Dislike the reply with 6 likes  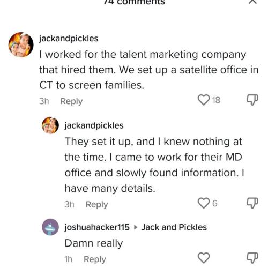pyautogui.click(x=252, y=203)
